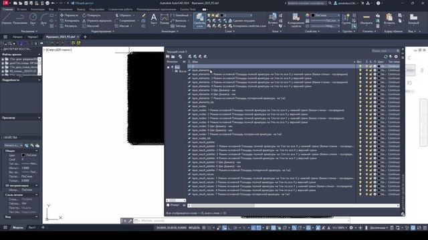
Task: Open the Измерить measure tool
Action: [x=366, y=19]
